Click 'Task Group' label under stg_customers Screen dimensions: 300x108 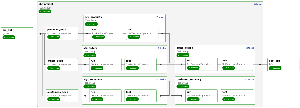90,83
